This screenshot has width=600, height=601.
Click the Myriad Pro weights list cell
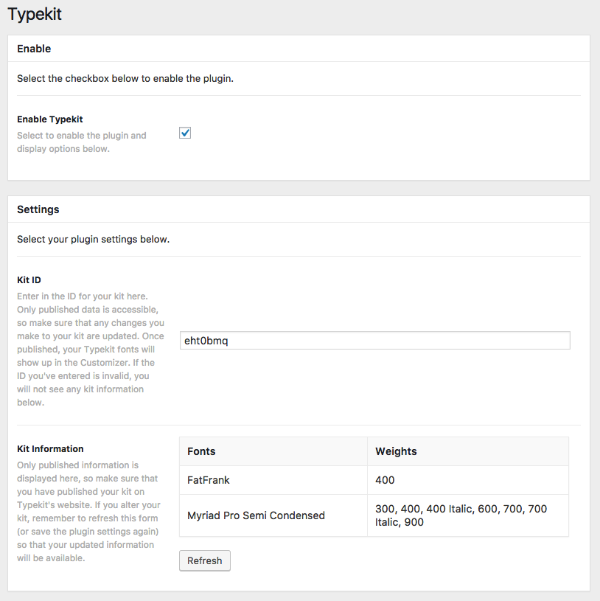[x=461, y=515]
